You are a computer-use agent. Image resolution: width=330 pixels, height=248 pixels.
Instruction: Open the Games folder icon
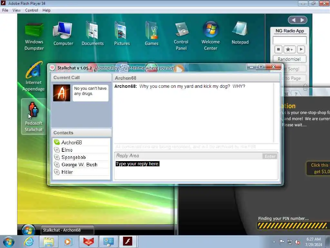click(151, 34)
